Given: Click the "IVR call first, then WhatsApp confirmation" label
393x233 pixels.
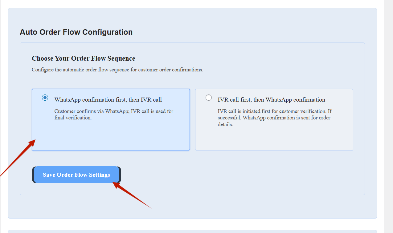Looking at the screenshot, I should 271,100.
